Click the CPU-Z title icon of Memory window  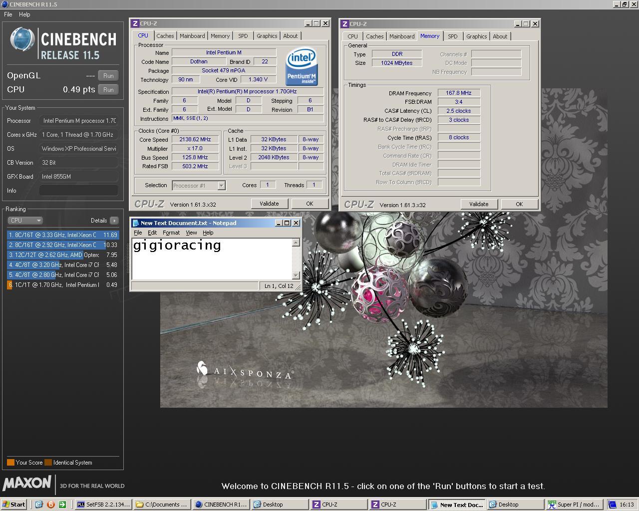tap(345, 23)
